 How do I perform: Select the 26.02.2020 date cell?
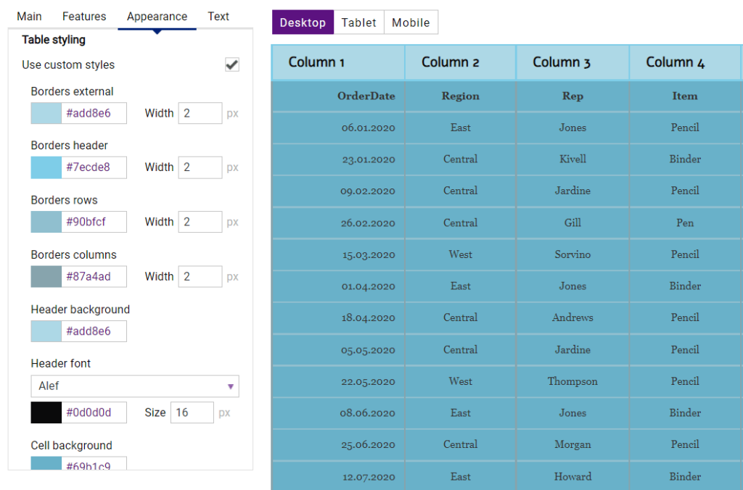click(338, 223)
